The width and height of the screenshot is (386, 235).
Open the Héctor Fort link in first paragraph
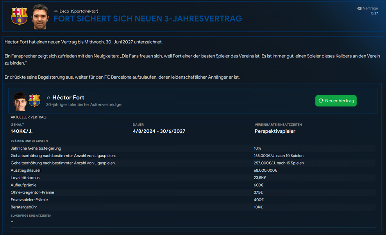pos(16,42)
